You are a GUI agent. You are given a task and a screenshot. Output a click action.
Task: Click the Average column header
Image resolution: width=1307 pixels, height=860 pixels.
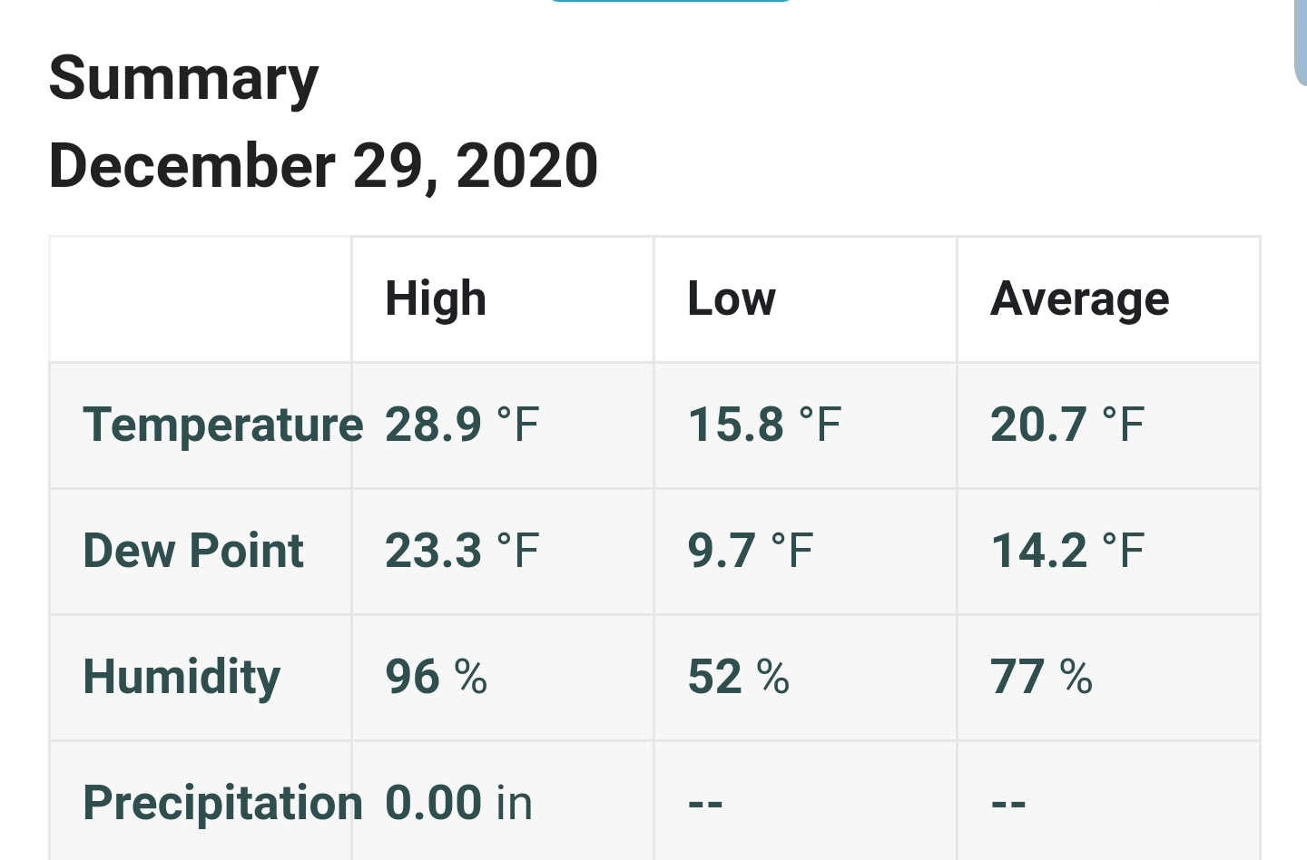1079,299
